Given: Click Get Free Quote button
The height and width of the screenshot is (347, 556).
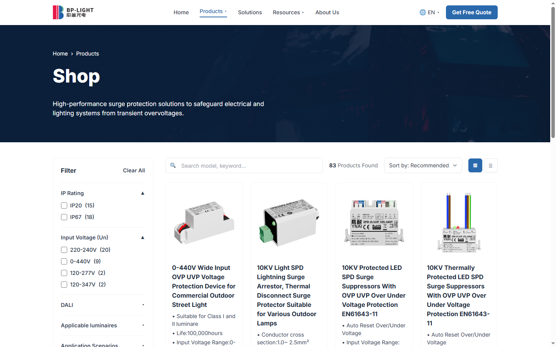Looking at the screenshot, I should point(472,12).
